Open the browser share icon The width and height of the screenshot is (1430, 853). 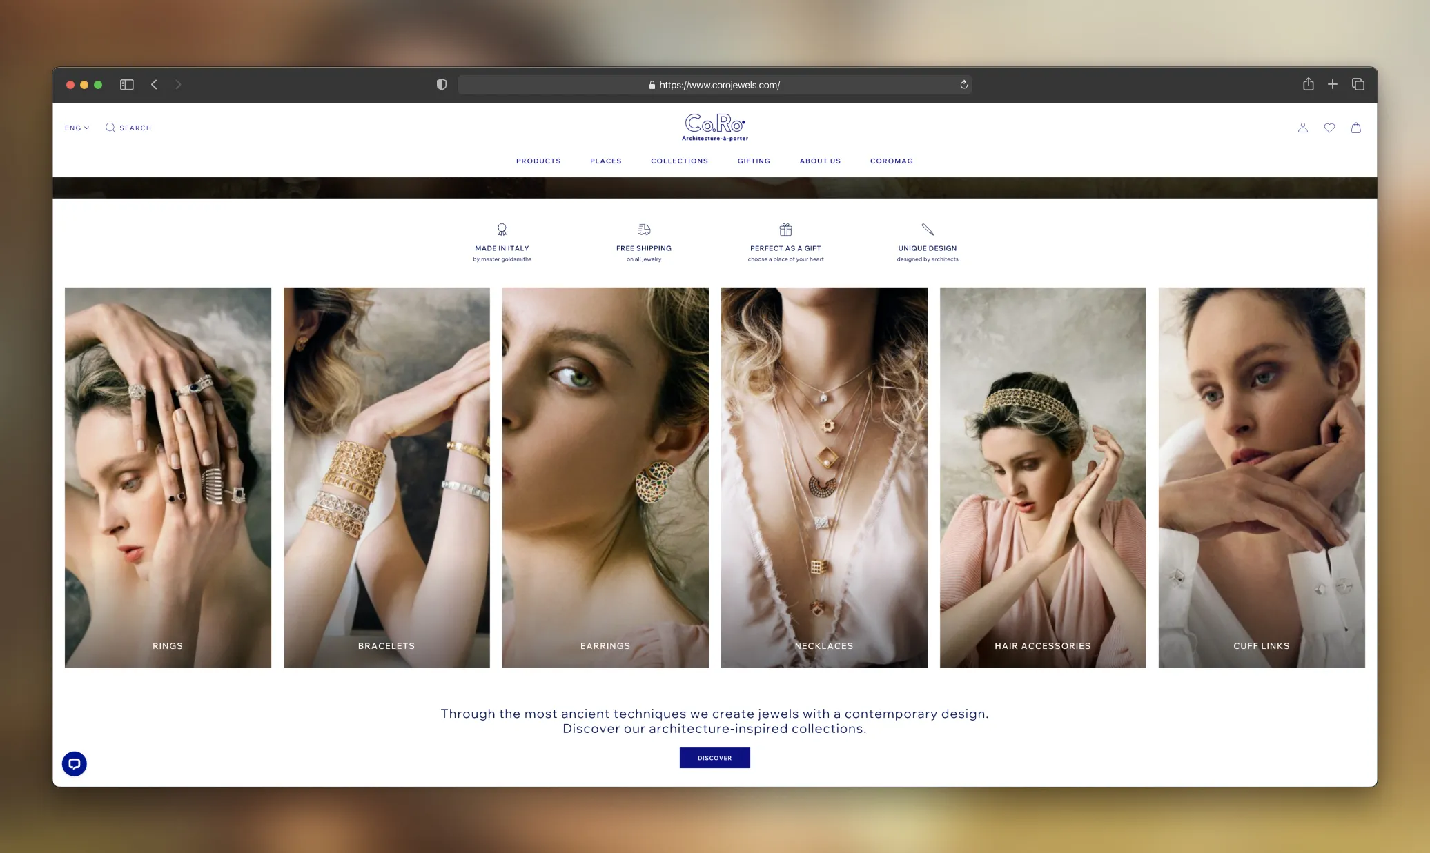[x=1308, y=84]
